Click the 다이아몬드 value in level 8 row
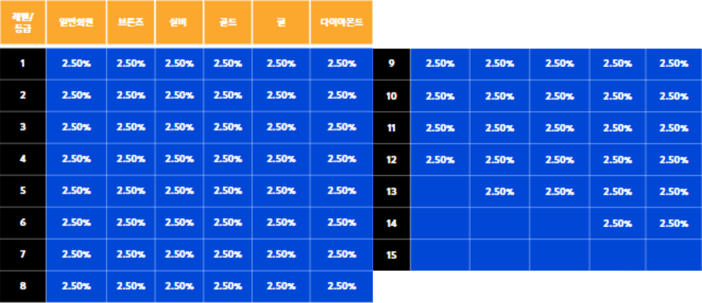This screenshot has height=303, width=702. tap(342, 286)
